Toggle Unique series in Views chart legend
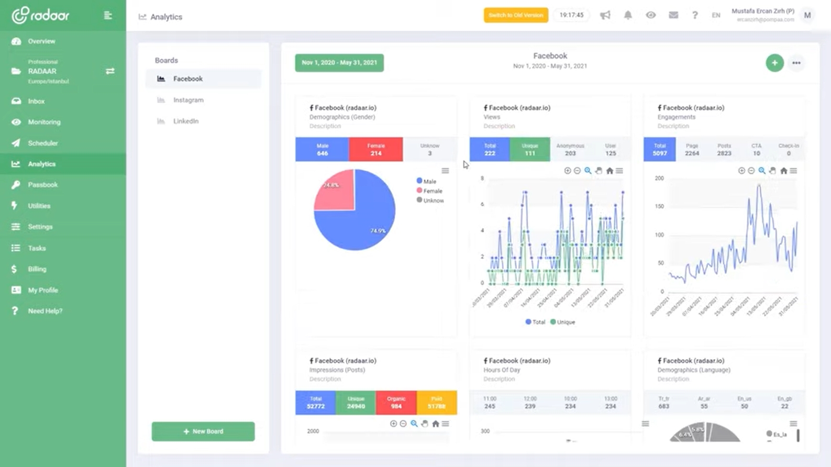Image resolution: width=831 pixels, height=467 pixels. 563,322
